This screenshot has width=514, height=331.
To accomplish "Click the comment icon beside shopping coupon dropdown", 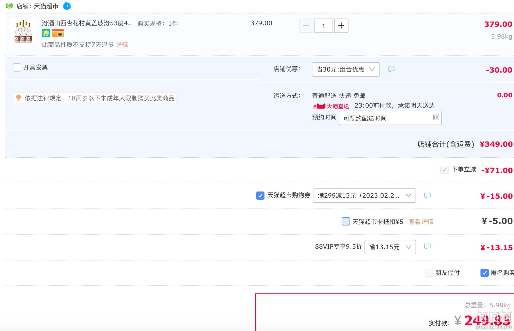I will click(427, 196).
